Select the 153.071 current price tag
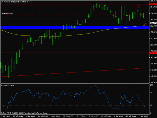The width and height of the screenshot is (157, 118). coord(153,23)
